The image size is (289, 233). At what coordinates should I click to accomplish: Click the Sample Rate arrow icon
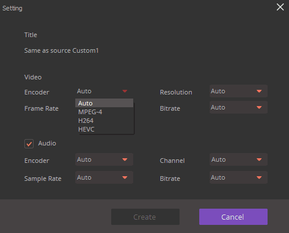point(125,177)
